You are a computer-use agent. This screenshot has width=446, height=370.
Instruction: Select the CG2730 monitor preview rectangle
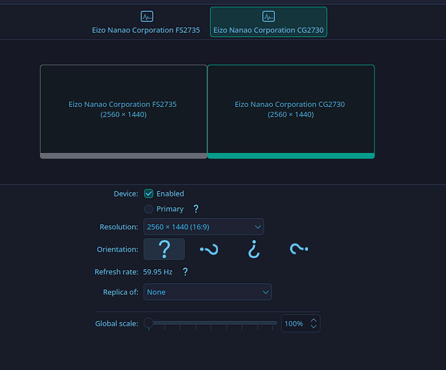(290, 110)
